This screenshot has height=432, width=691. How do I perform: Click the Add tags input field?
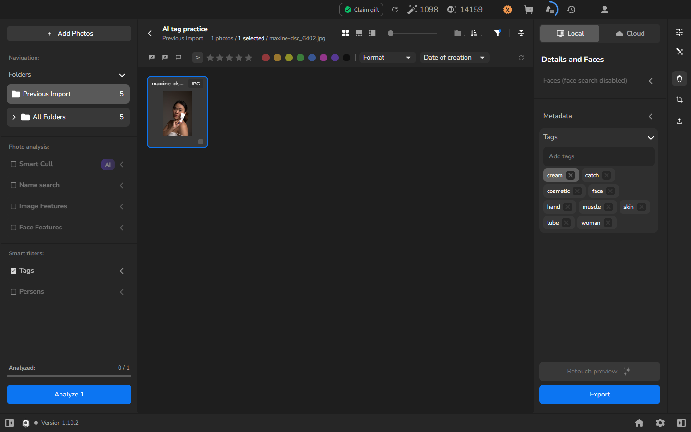pyautogui.click(x=599, y=156)
